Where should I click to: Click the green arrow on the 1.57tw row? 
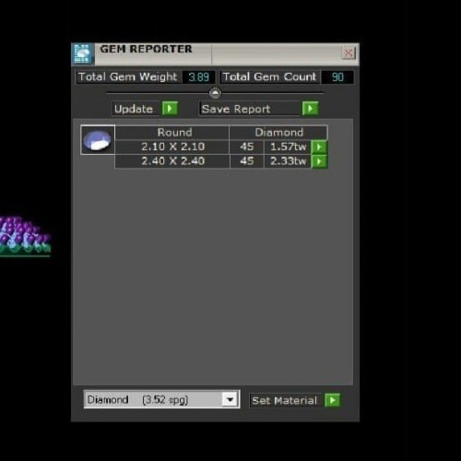(x=319, y=147)
